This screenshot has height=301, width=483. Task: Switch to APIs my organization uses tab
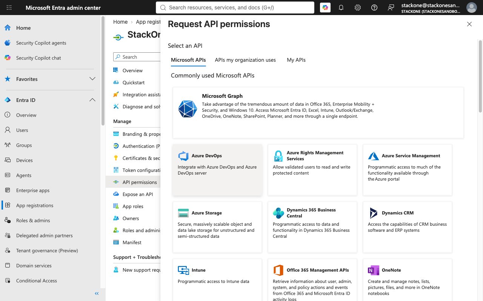tap(245, 60)
